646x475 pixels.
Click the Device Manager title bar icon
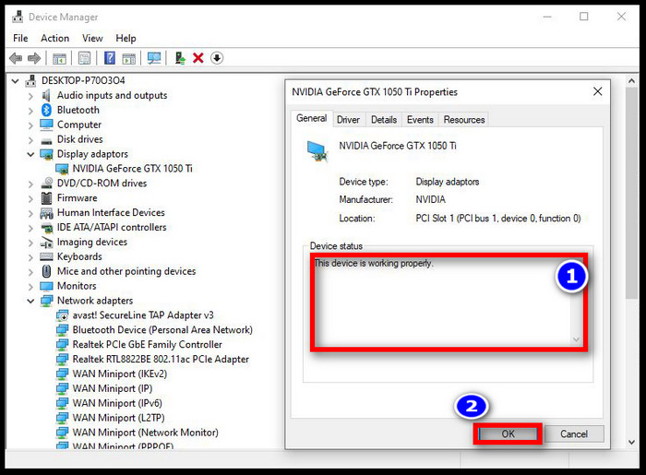tap(18, 17)
